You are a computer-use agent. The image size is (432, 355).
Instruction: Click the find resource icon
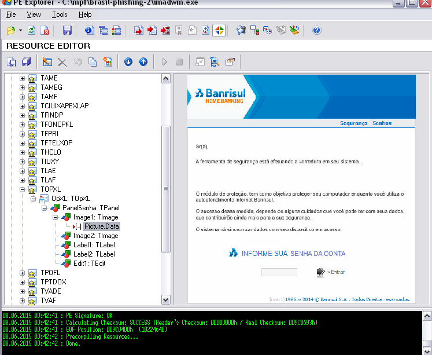pos(215,62)
